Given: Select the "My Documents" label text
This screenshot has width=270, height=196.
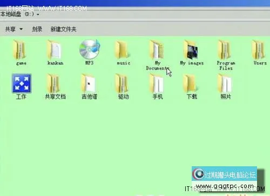Looking at the screenshot, I should pyautogui.click(x=158, y=65).
